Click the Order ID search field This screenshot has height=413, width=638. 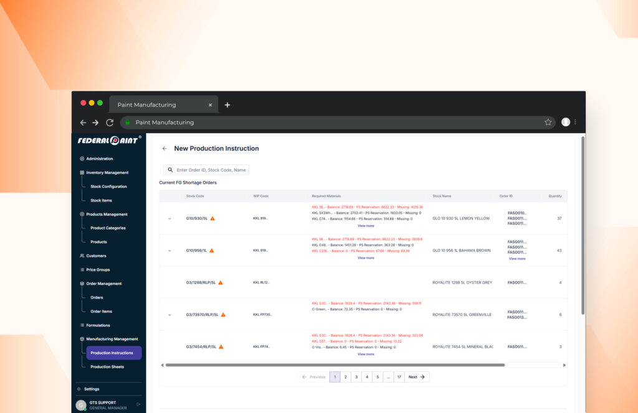click(x=211, y=170)
